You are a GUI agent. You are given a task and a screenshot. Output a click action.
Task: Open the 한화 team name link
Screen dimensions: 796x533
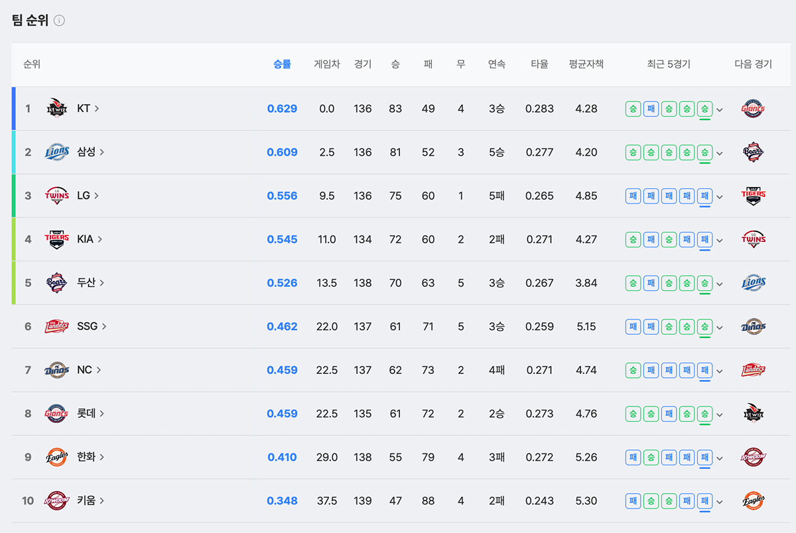pos(91,457)
